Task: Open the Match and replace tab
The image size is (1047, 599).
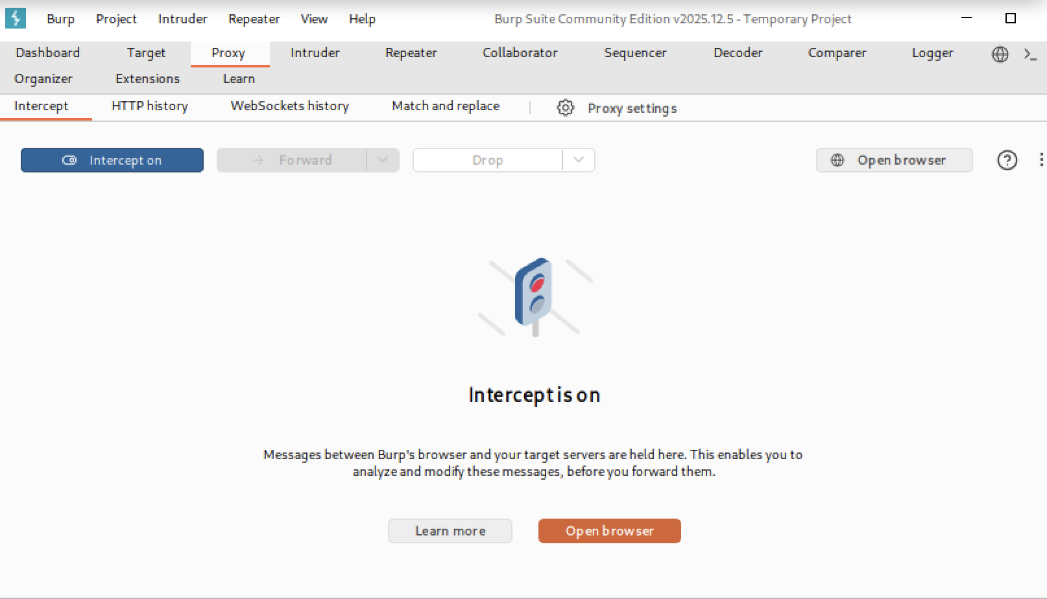Action: click(445, 106)
